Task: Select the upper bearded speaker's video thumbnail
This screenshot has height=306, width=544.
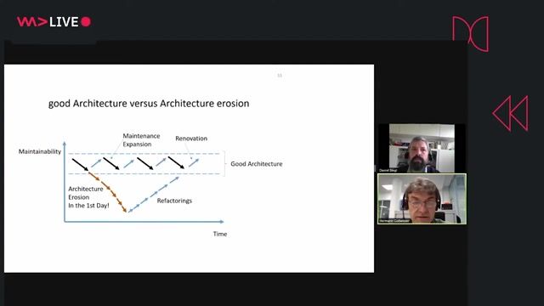Action: pos(422,148)
